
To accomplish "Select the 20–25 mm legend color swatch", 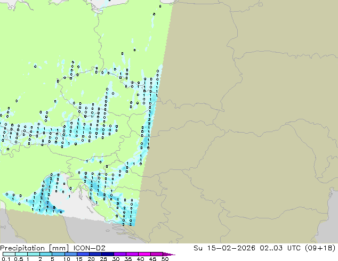I will click(x=95, y=254).
